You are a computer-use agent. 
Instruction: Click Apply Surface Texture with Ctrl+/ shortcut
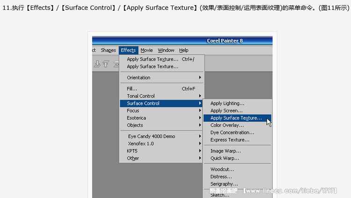coord(161,59)
